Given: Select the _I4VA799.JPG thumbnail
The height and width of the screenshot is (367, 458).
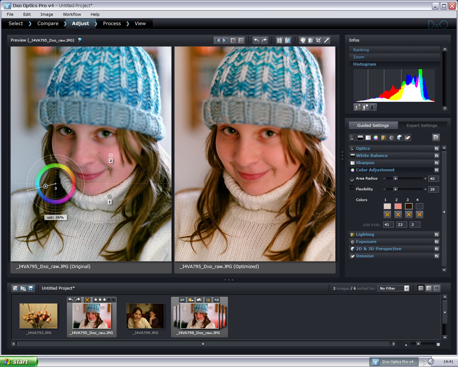Looking at the screenshot, I should (x=145, y=316).
